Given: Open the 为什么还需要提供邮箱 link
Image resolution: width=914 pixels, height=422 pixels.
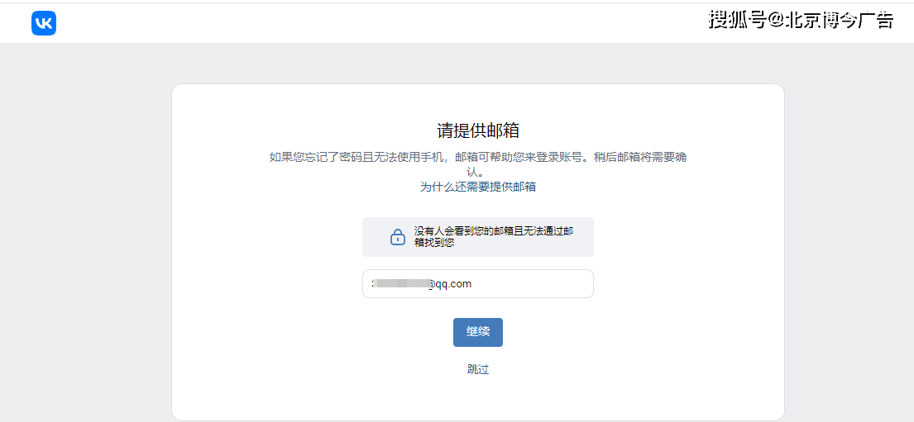Looking at the screenshot, I should point(477,187).
